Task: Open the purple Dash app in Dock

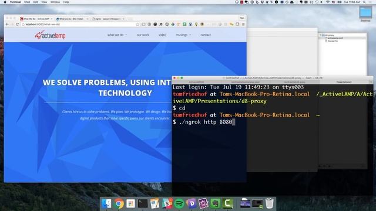Action: tap(192, 203)
